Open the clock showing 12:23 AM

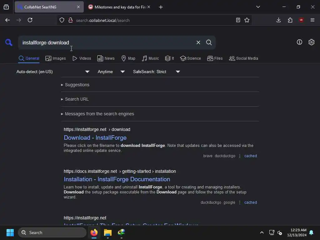(x=297, y=232)
